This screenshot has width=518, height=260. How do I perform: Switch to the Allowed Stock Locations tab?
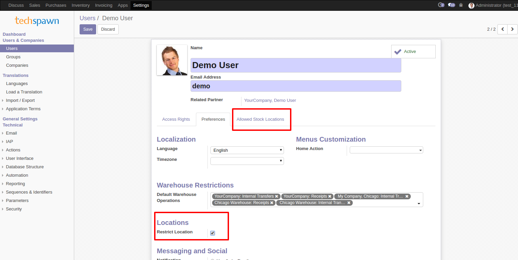(x=260, y=119)
